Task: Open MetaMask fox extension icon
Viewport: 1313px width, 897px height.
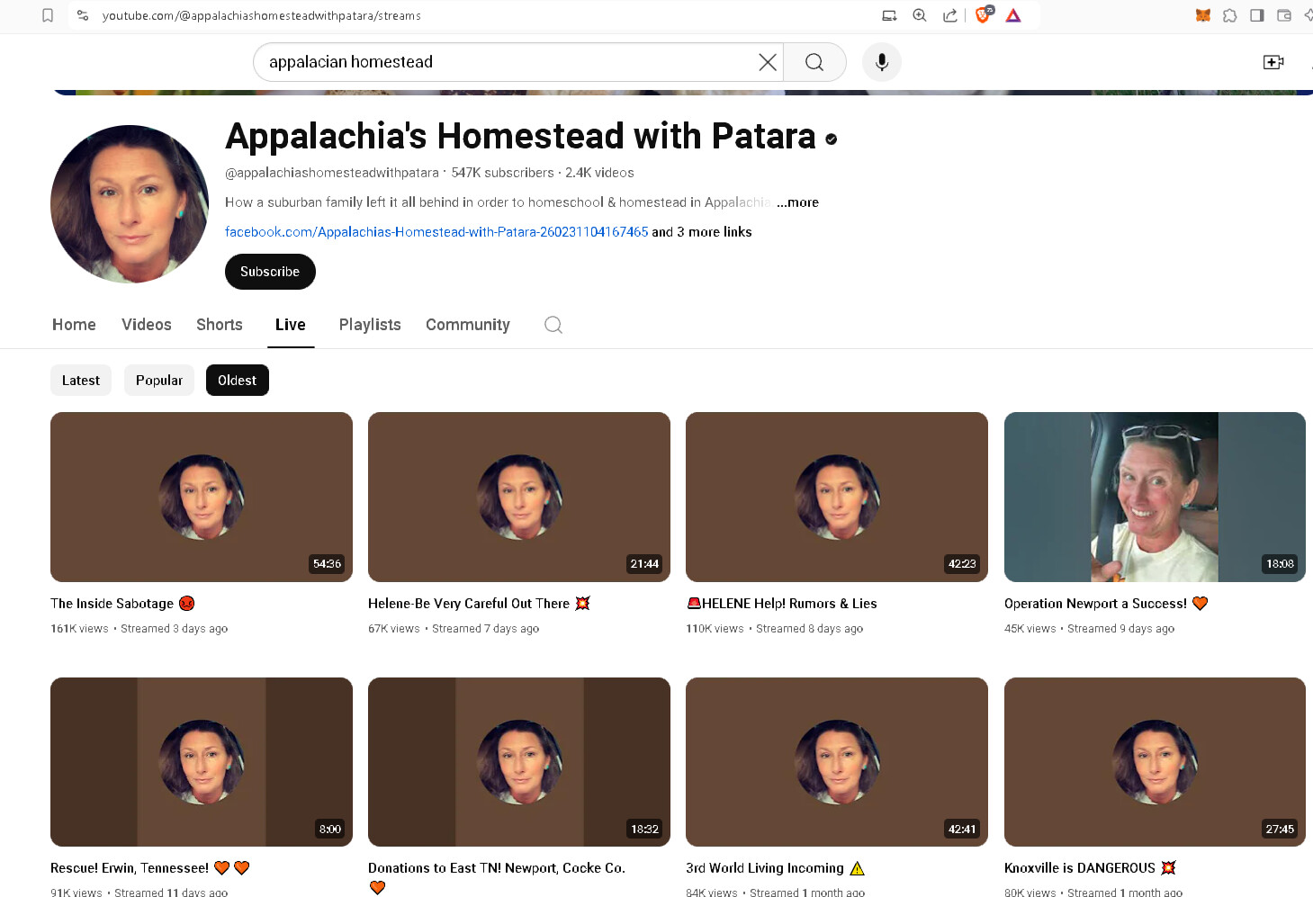Action: pos(1202,15)
